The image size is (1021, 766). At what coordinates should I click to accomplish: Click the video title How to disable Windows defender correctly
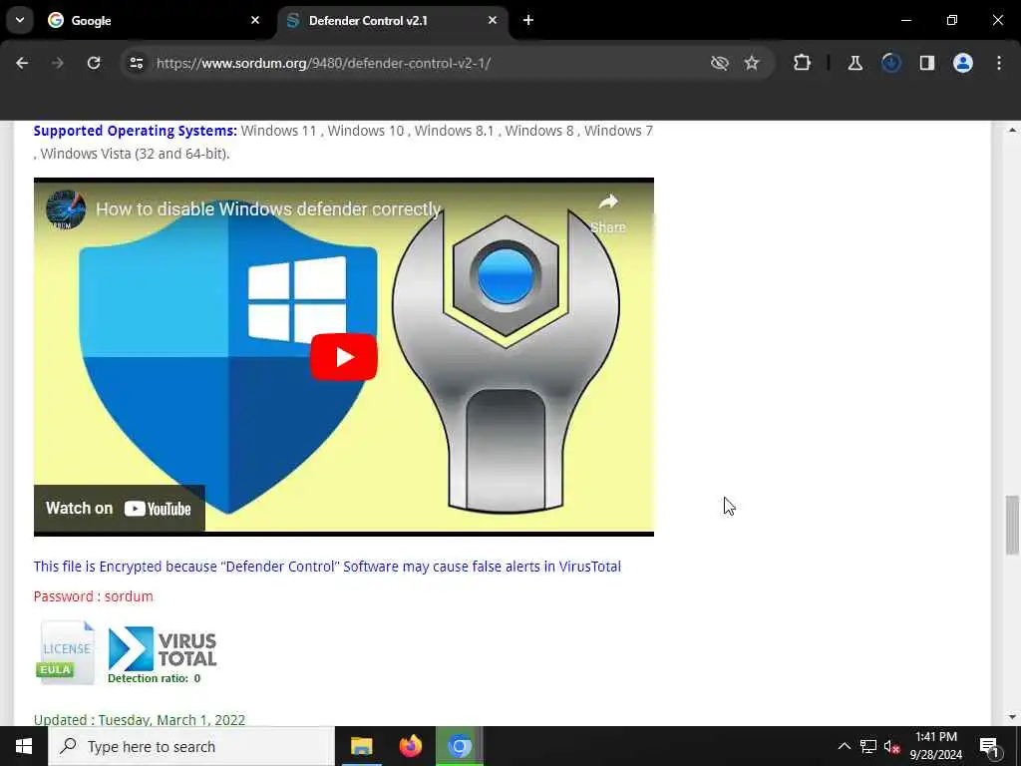coord(269,209)
